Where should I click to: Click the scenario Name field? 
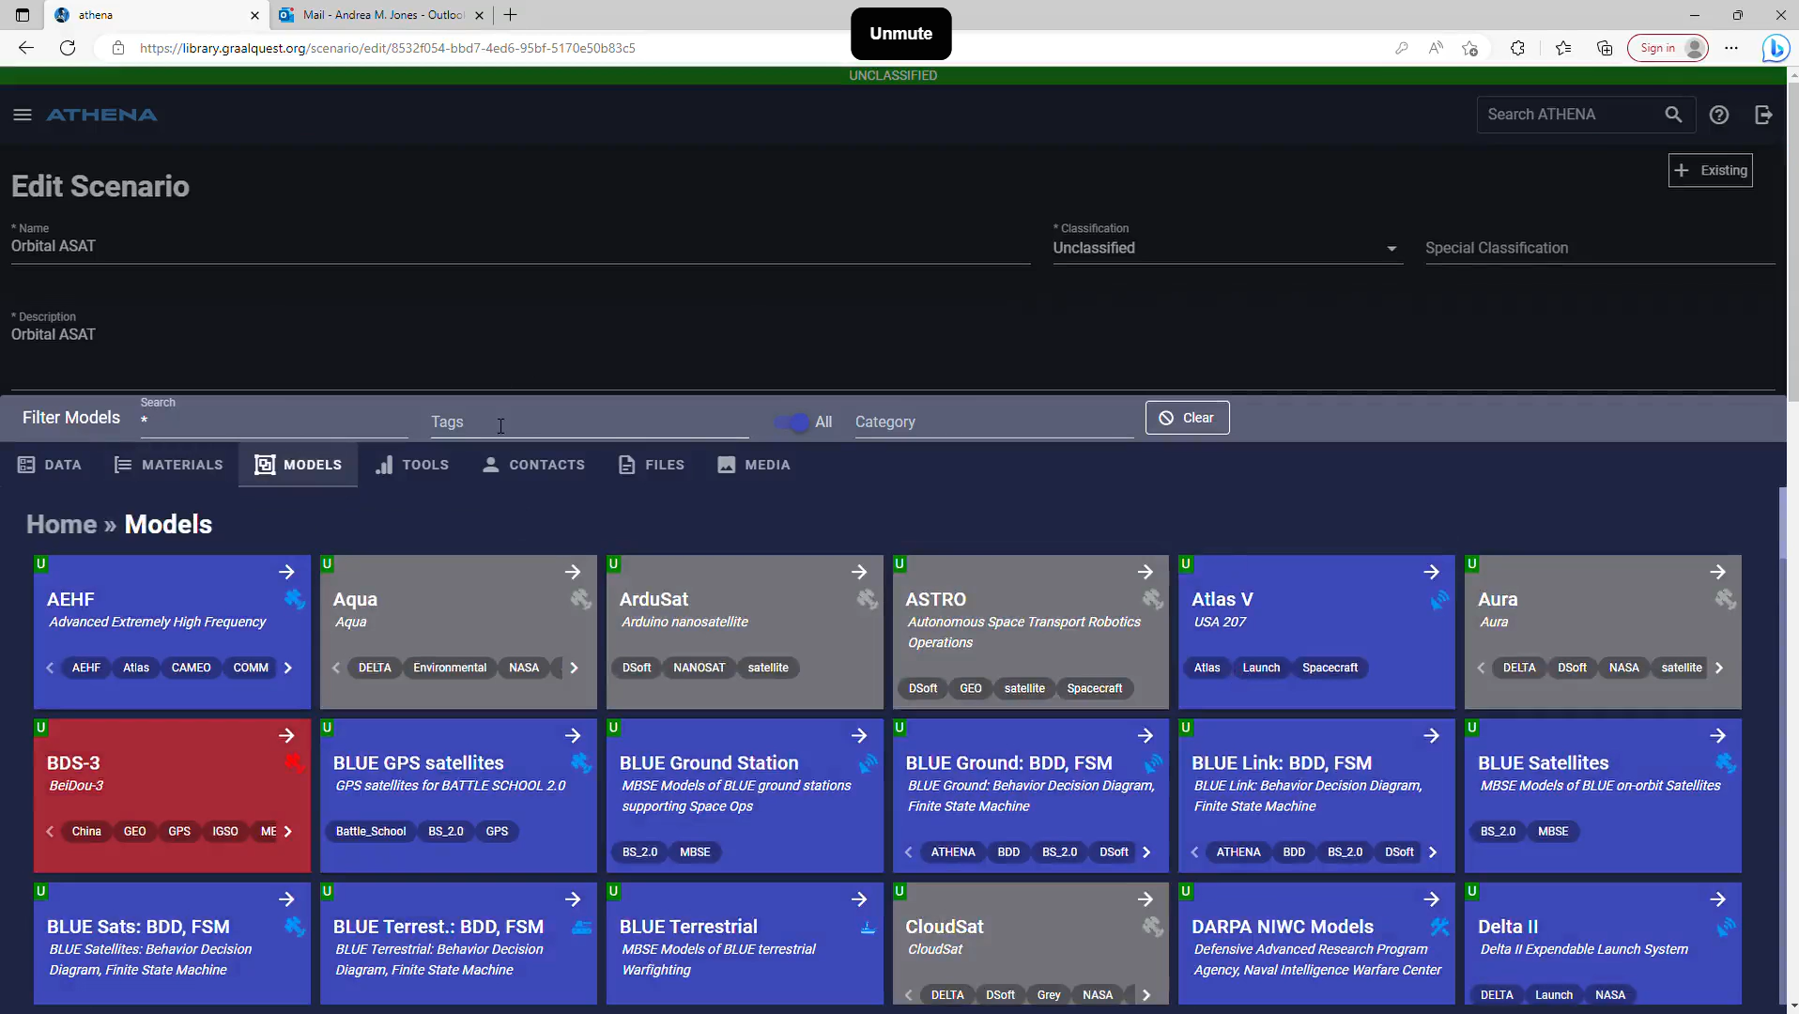click(521, 246)
